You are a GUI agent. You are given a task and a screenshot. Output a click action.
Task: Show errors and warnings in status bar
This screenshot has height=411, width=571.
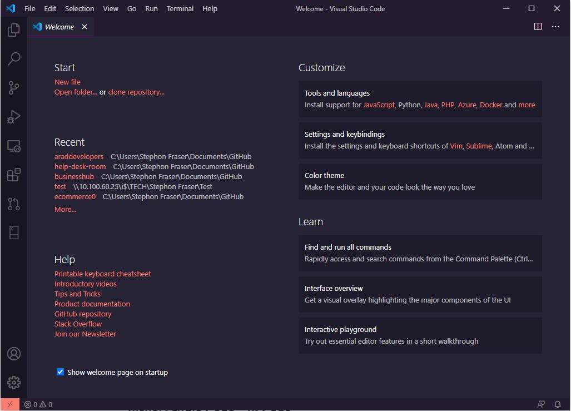(38, 404)
